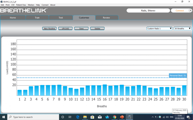Image resolution: width=193 pixels, height=120 pixels.
Task: Click the Rado, Shterev patient name field
Action: (x=148, y=10)
